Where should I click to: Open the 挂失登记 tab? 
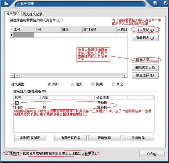pos(13,14)
